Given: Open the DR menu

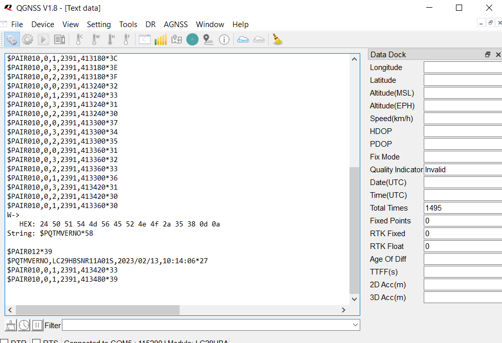Looking at the screenshot, I should pos(150,25).
